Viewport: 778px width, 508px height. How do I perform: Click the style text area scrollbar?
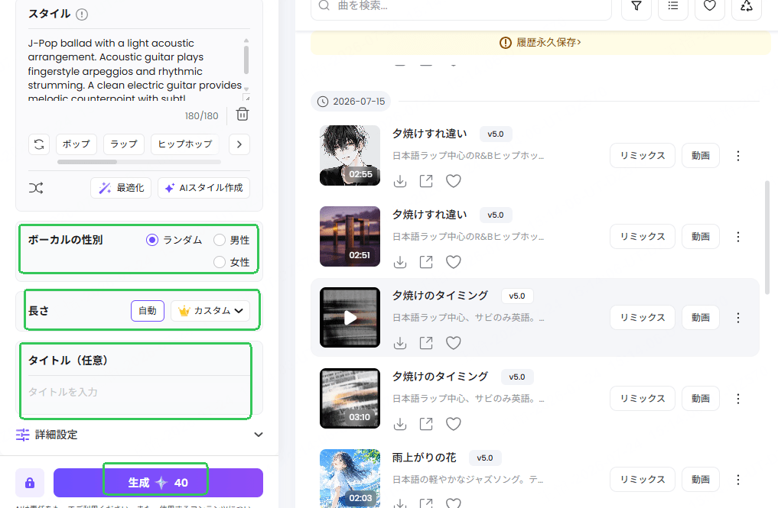(246, 60)
